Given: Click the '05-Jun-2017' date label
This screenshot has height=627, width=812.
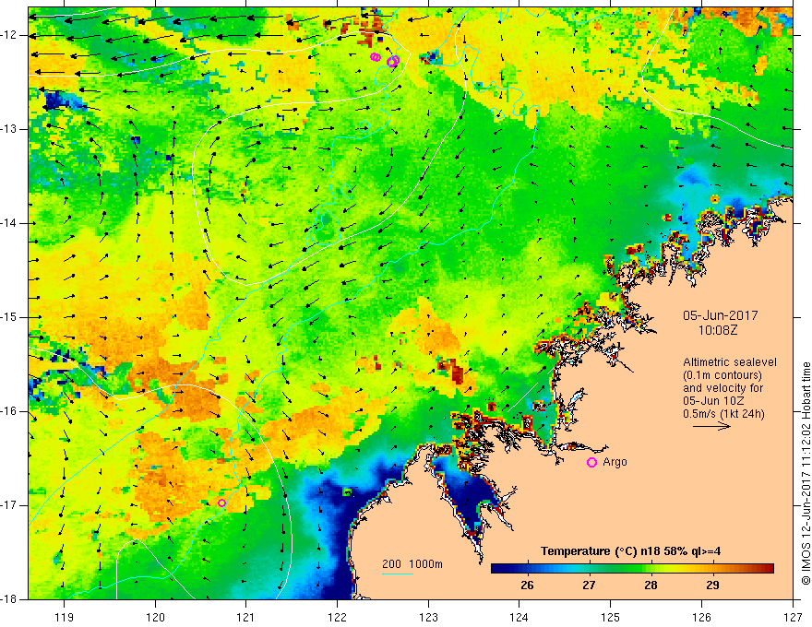Looking at the screenshot, I should pyautogui.click(x=721, y=315).
